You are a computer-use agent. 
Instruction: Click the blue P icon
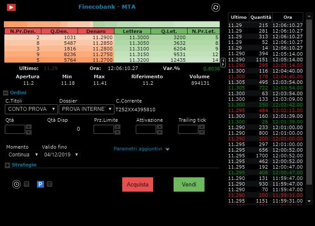[x=40, y=184]
